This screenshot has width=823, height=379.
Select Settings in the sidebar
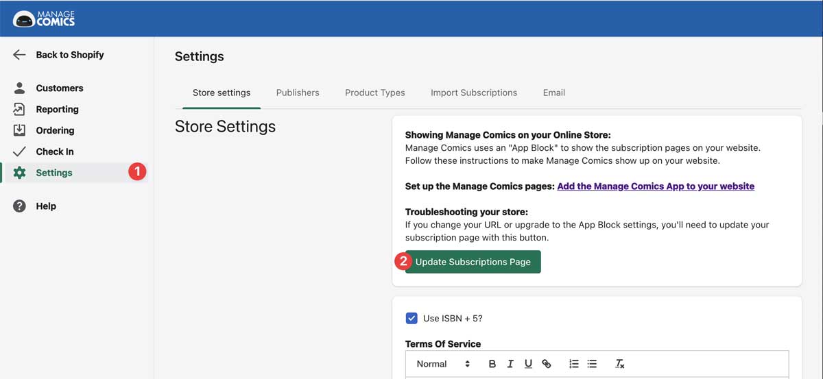click(x=53, y=173)
